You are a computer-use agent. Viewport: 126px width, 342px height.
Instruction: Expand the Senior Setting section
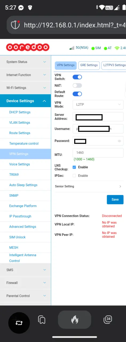(88, 186)
